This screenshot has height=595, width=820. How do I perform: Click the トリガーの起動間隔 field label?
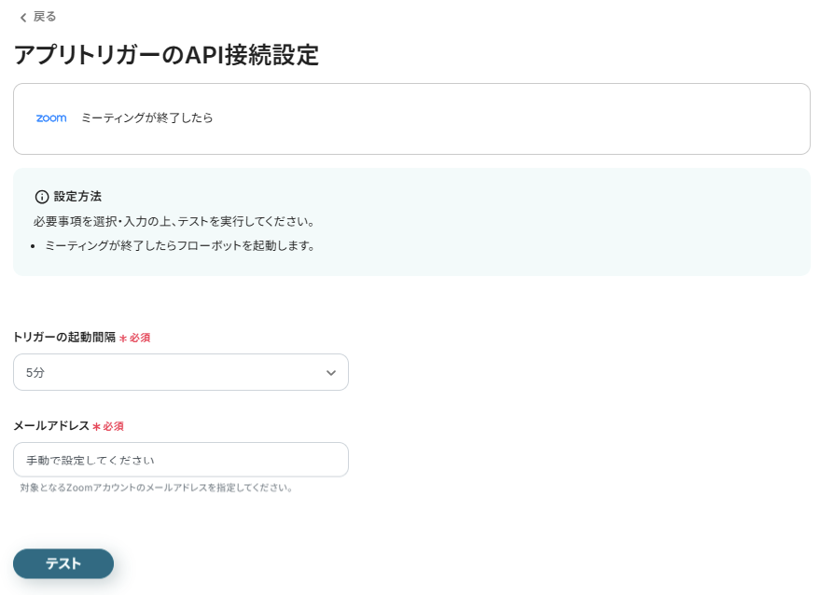(64, 337)
